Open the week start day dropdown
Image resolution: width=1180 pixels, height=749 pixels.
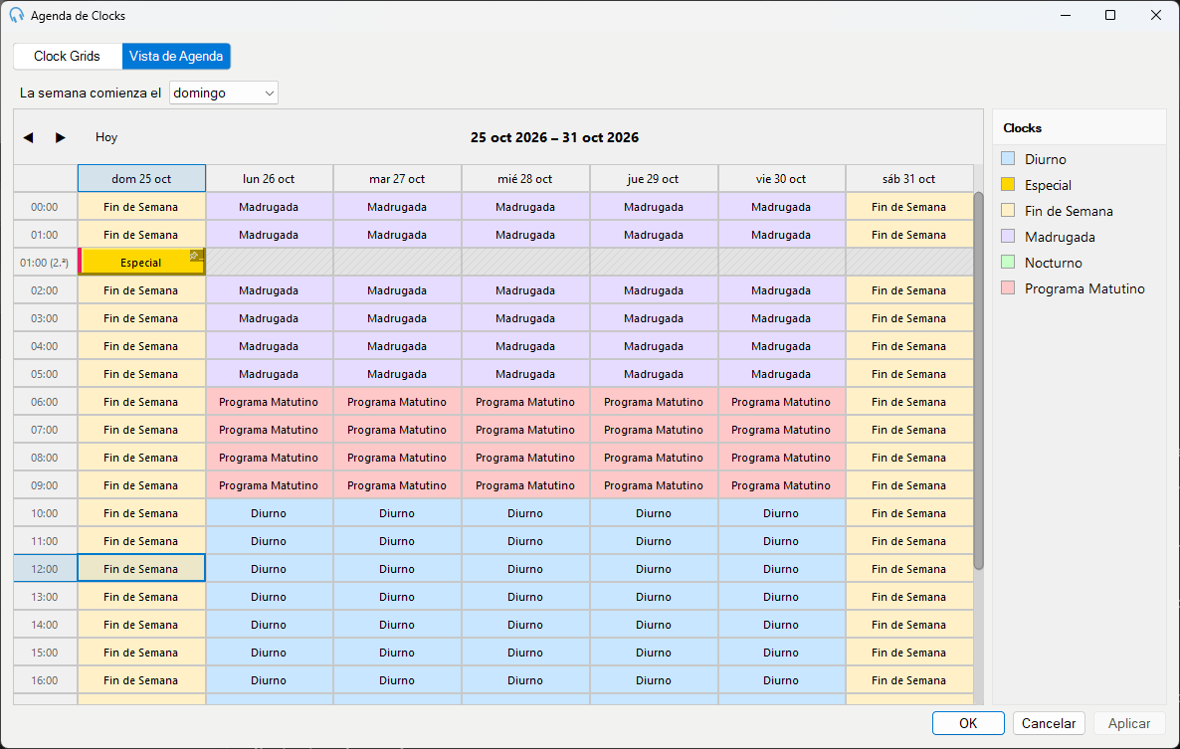point(224,93)
